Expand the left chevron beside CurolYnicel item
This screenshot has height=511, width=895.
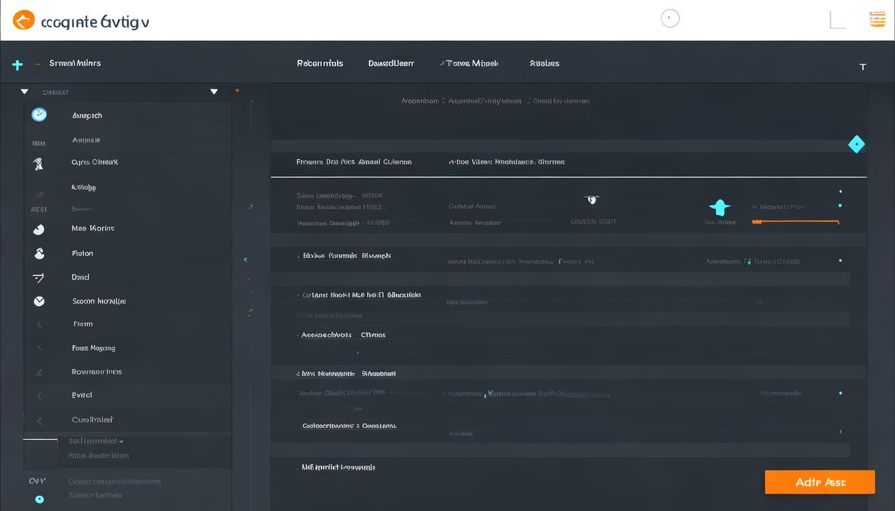coord(39,420)
